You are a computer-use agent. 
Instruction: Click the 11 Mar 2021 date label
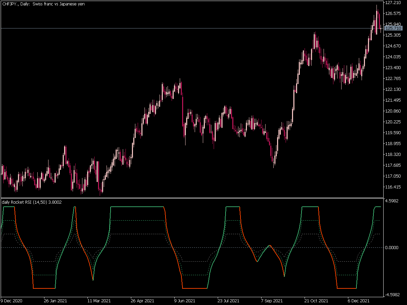click(99, 301)
